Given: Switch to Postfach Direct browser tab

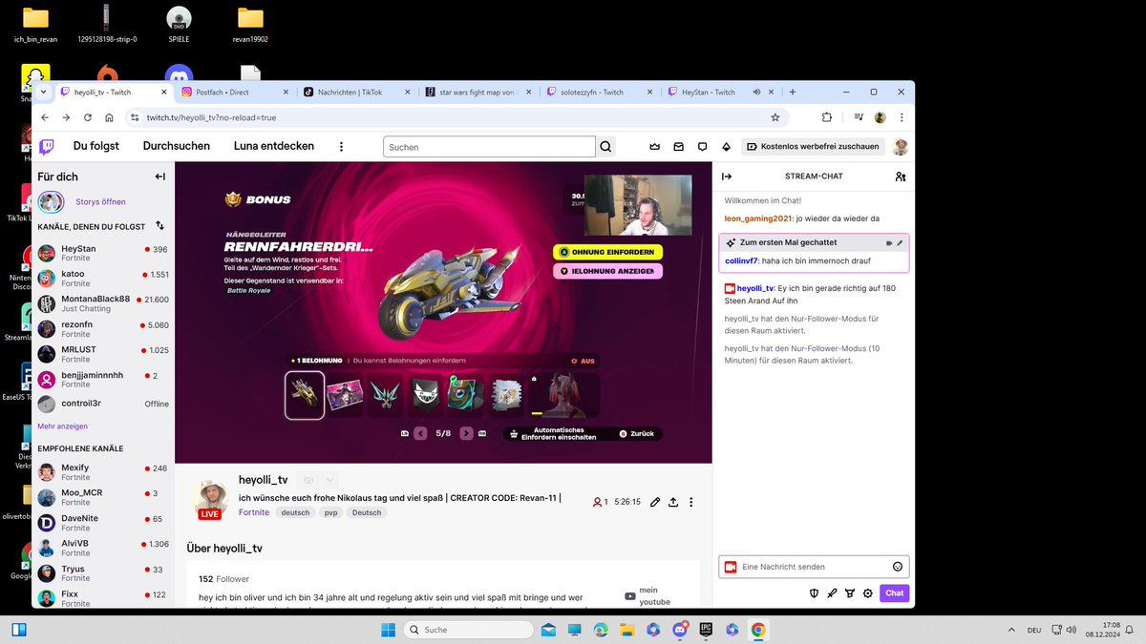Looking at the screenshot, I should tap(233, 93).
